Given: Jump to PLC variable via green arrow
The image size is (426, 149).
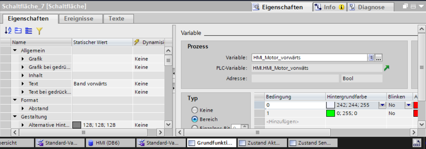Looking at the screenshot, I should (387, 68).
